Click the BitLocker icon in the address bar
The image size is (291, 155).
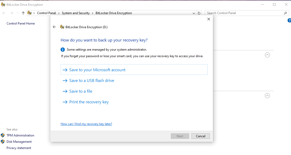[30, 13]
